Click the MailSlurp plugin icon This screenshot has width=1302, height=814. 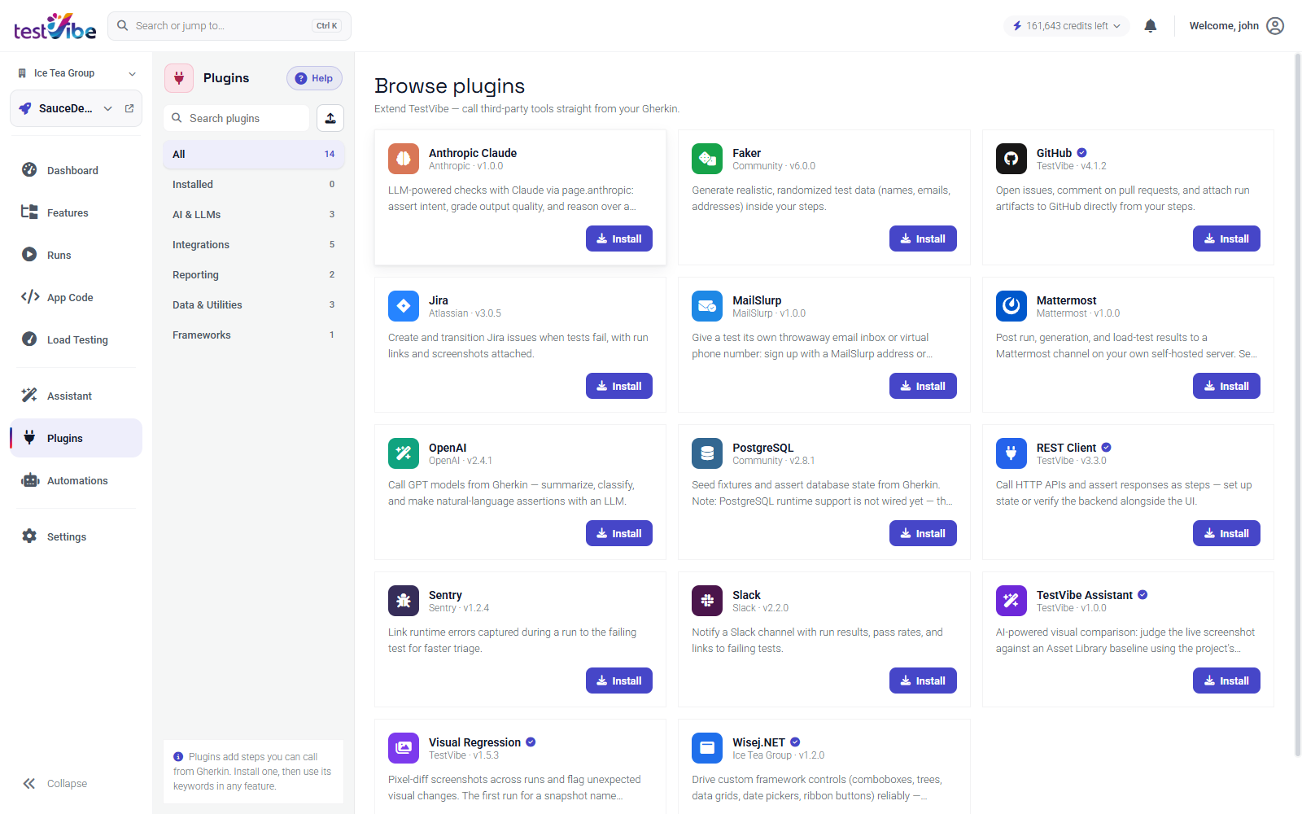pos(707,306)
